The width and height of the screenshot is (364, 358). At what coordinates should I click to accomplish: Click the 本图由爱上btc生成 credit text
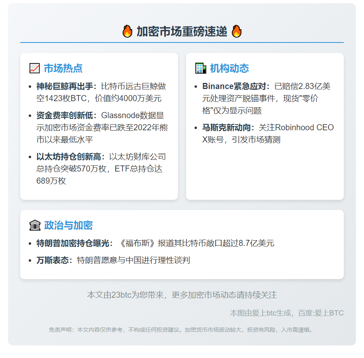(x=287, y=313)
